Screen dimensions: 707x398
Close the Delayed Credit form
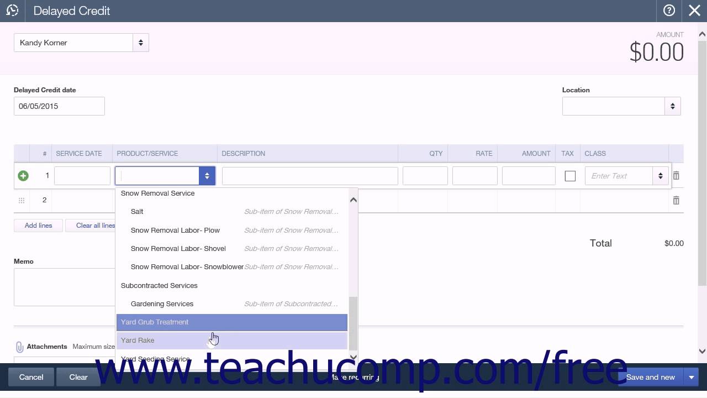pyautogui.click(x=694, y=11)
